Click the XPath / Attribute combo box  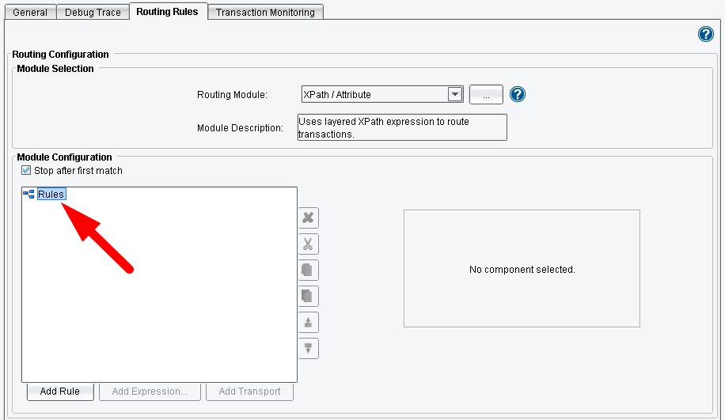(x=374, y=94)
